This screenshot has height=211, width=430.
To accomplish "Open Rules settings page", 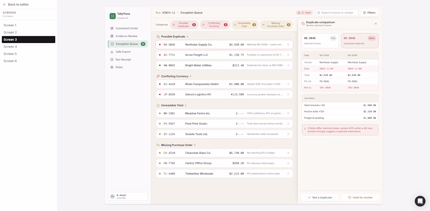I will tap(128, 67).
